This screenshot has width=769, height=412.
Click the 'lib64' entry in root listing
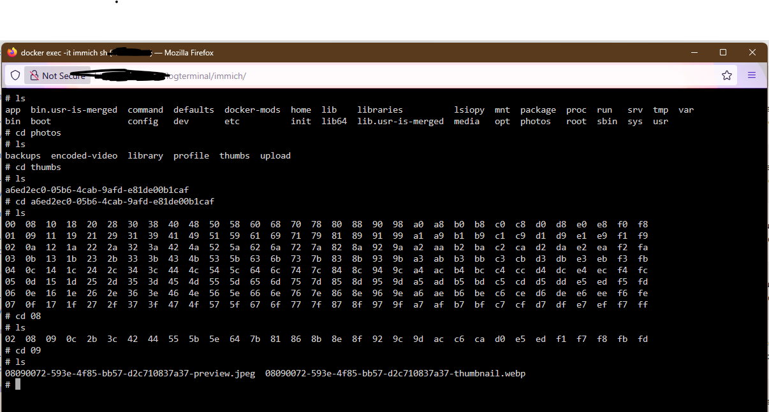334,122
